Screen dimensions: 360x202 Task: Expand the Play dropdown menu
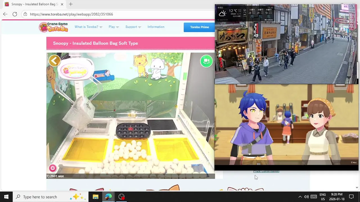coord(114,27)
